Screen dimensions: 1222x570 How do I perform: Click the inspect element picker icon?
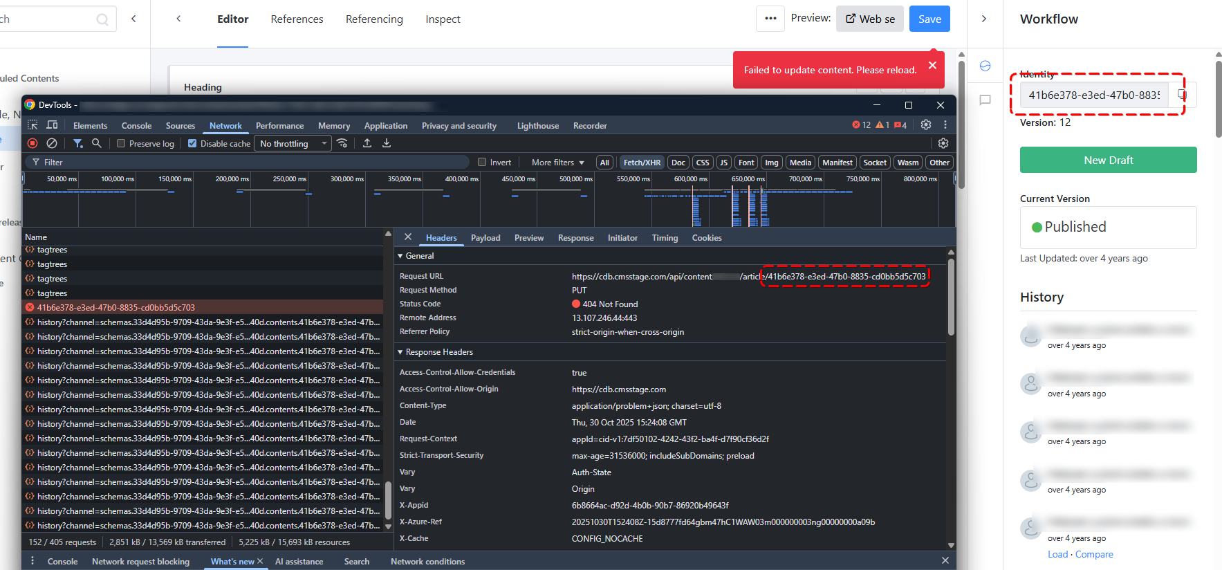(x=33, y=125)
